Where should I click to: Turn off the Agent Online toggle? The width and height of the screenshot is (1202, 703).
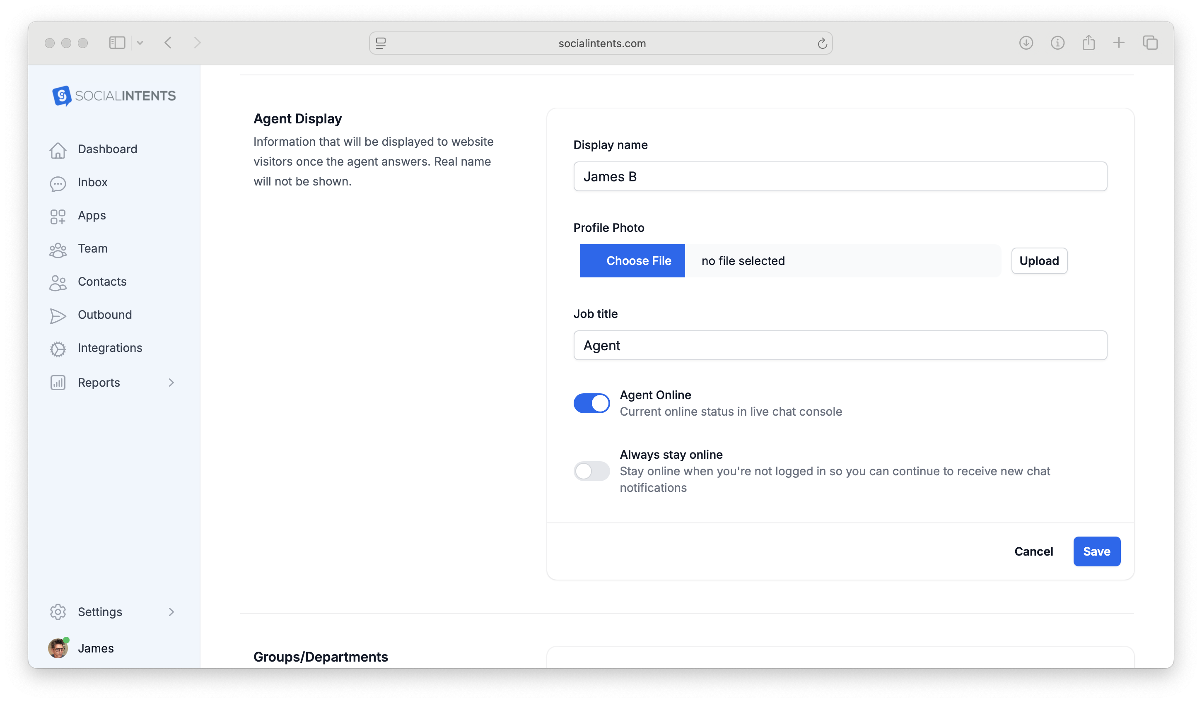pos(591,403)
